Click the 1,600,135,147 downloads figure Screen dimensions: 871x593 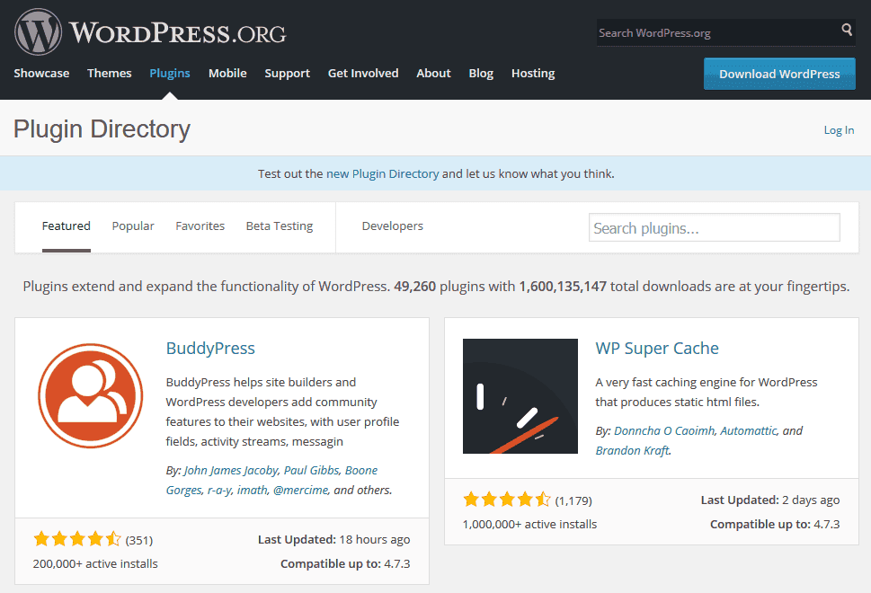563,287
